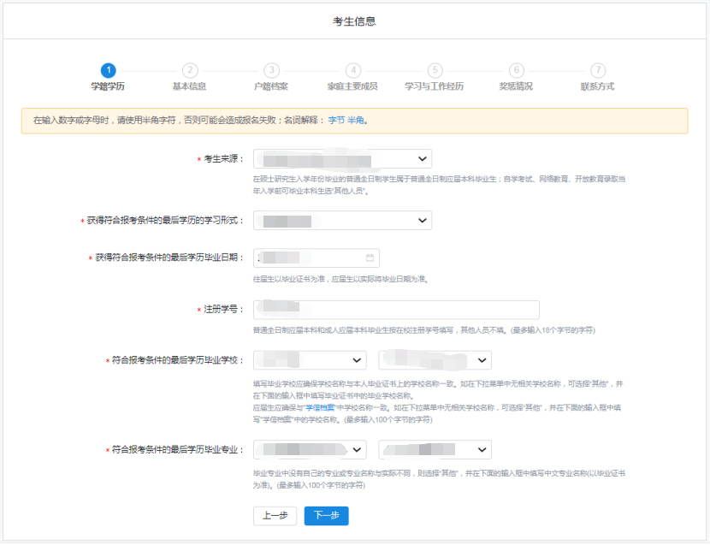The height and width of the screenshot is (545, 710).
Task: Open second 毕业学校 name dropdown
Action: tap(435, 359)
